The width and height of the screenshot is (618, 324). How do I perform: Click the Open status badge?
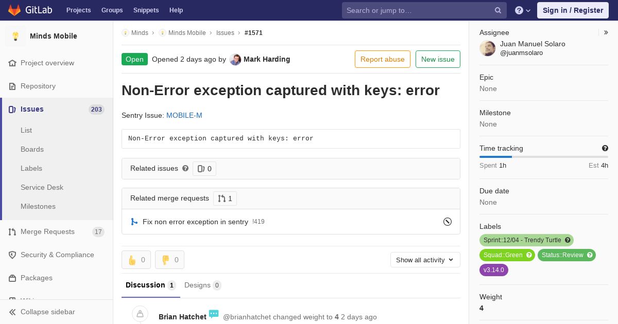[x=134, y=59]
